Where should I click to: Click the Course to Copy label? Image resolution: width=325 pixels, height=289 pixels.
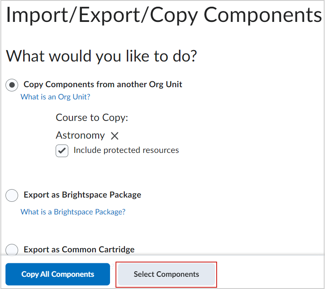pos(92,118)
